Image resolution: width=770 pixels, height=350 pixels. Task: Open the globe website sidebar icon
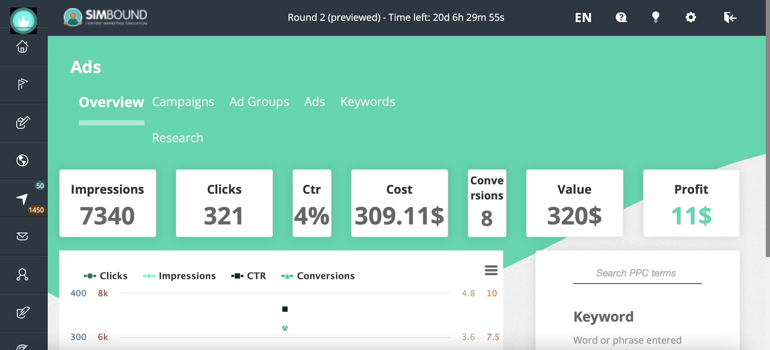(22, 160)
